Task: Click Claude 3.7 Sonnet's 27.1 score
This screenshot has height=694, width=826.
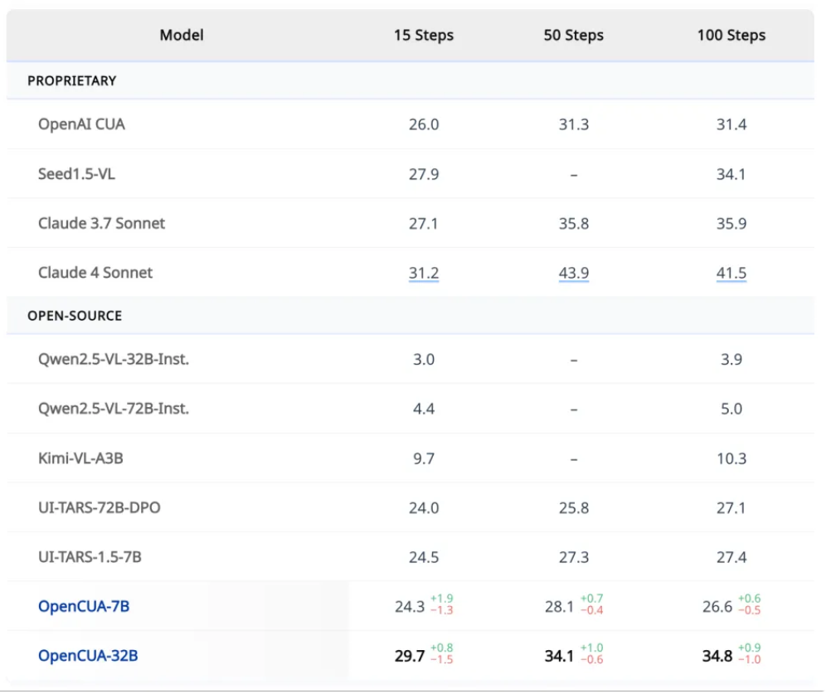Action: pos(424,223)
